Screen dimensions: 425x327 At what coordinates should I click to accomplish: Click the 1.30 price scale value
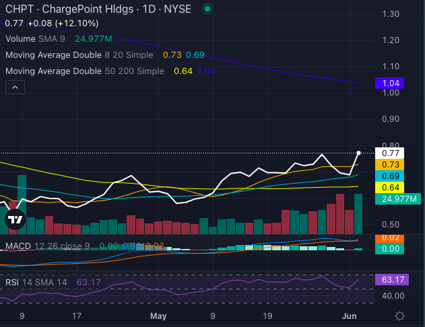391,14
